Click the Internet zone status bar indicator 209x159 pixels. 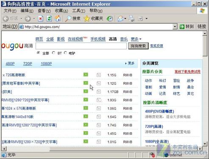173,155
